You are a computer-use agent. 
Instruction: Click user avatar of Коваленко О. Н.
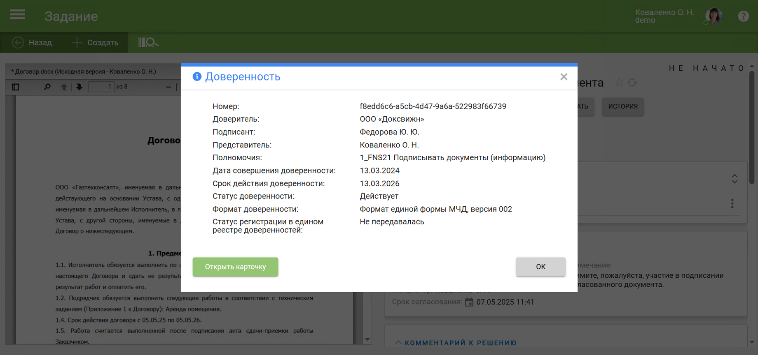click(714, 16)
